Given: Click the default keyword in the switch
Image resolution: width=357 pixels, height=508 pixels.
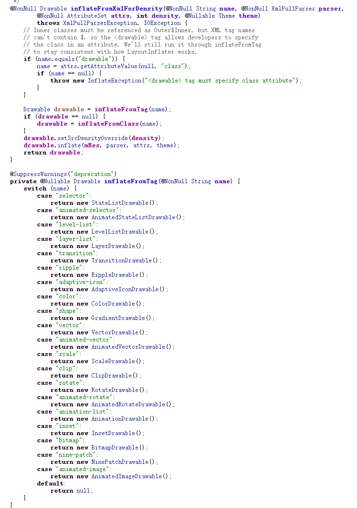Looking at the screenshot, I should (x=50, y=484).
